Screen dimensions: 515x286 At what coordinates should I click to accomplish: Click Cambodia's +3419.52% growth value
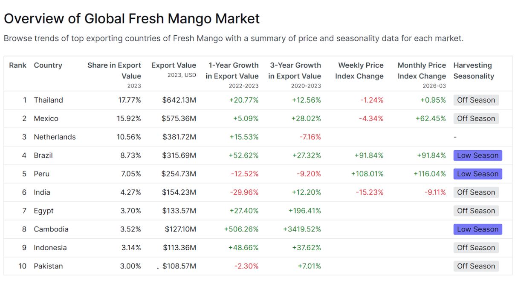pos(302,229)
